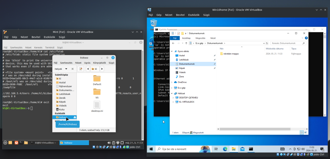
Task: Go back in the Dokumentumok Explorer window
Action: [174, 43]
